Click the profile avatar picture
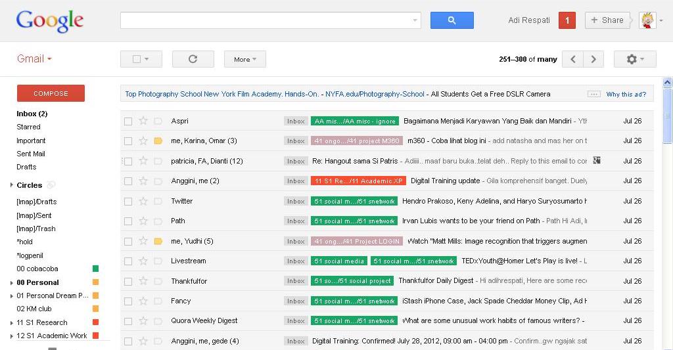 [x=647, y=20]
